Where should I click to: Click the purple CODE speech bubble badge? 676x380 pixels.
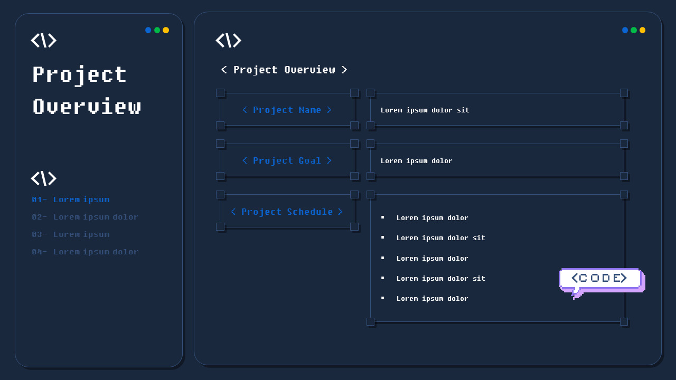coord(600,278)
